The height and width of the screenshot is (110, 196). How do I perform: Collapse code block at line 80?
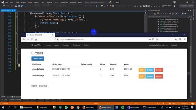(x=17, y=16)
